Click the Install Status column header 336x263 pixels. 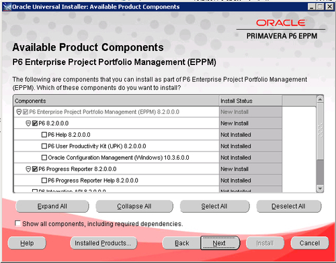250,101
